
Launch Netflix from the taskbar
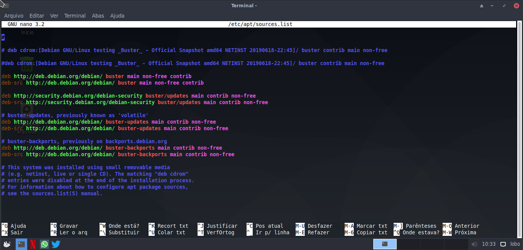[33, 244]
